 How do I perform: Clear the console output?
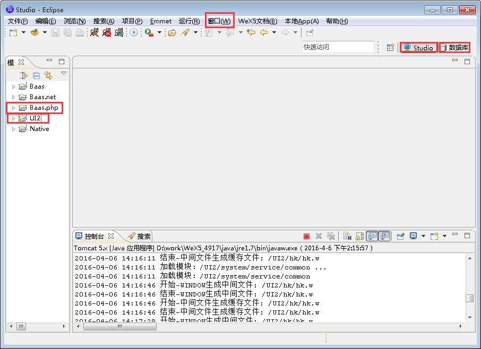click(347, 236)
